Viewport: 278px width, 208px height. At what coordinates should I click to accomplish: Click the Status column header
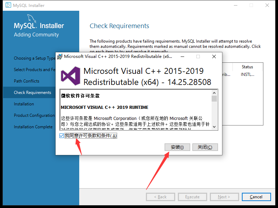[247, 67]
